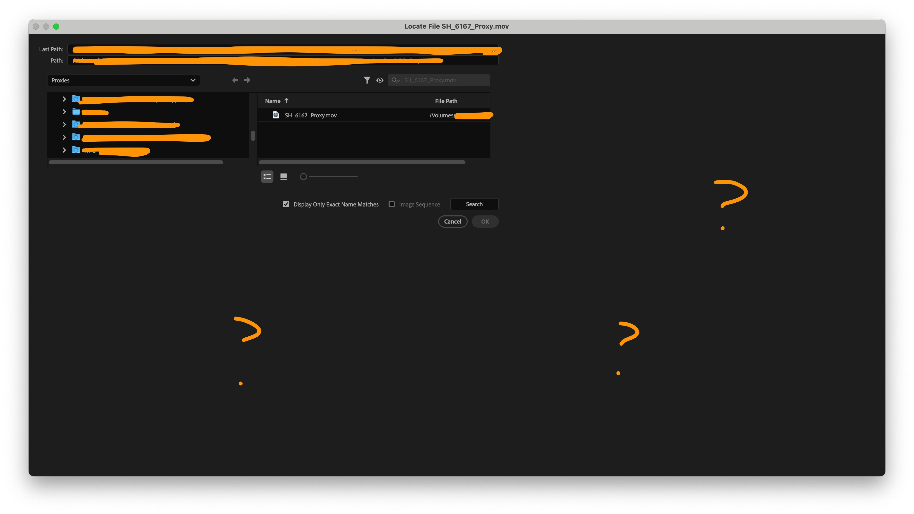Click the File Path column header

446,101
